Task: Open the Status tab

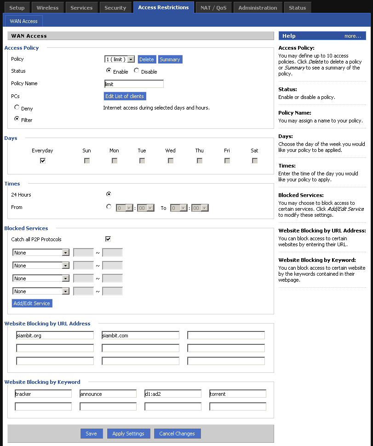Action: coord(298,8)
